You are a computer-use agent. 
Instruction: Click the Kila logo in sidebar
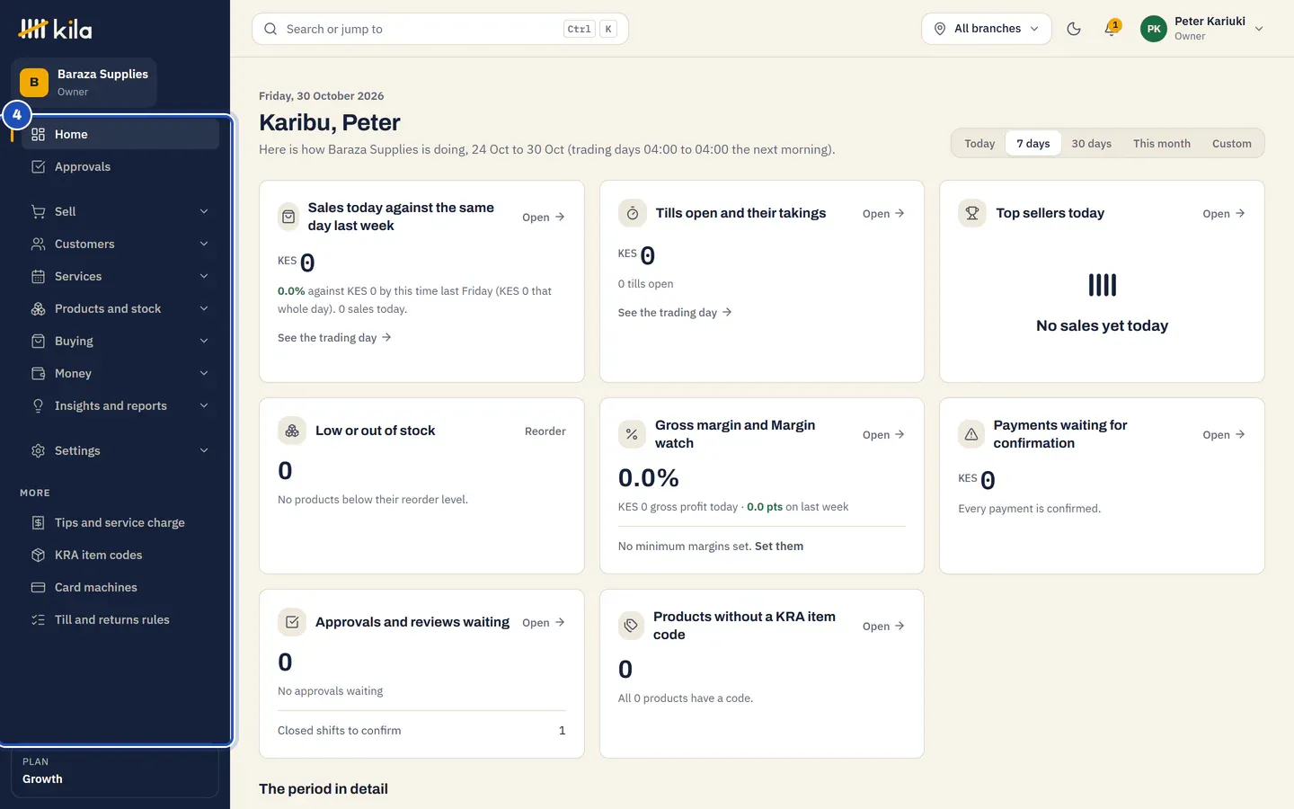coord(56,30)
